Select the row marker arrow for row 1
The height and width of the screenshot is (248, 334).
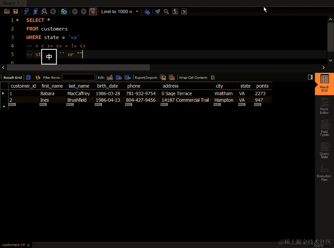pyautogui.click(x=3, y=93)
